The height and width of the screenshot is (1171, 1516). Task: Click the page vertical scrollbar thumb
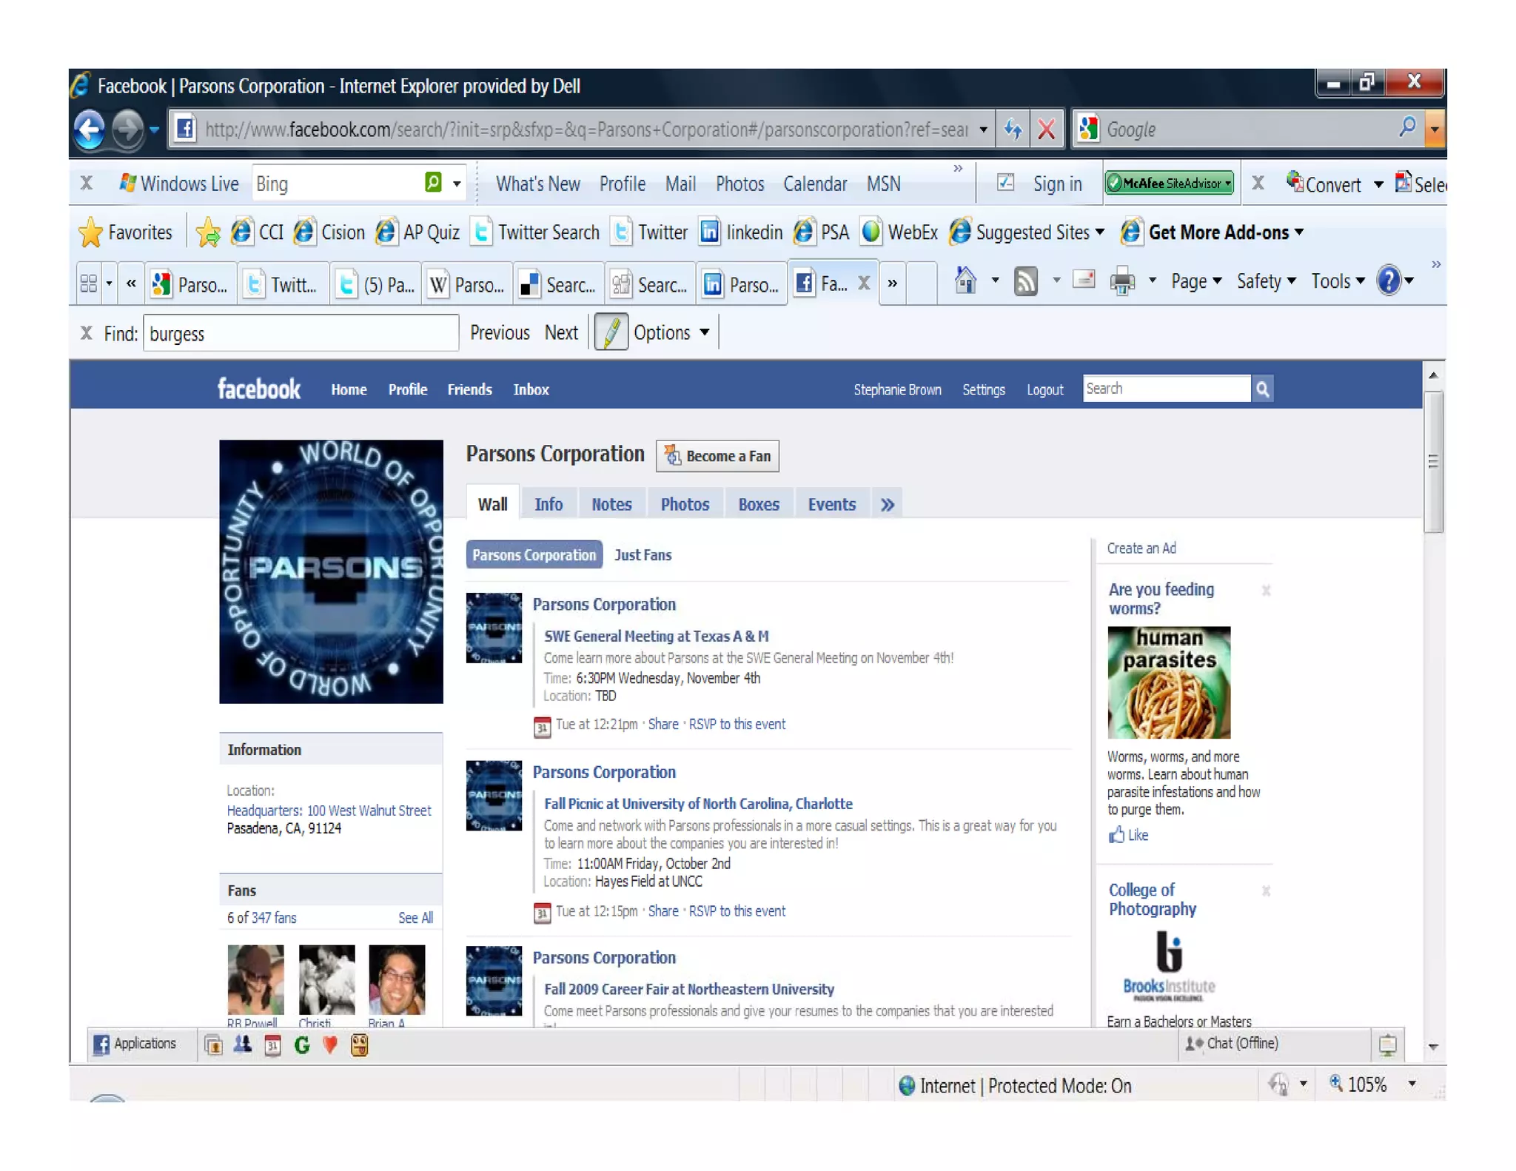[1433, 462]
